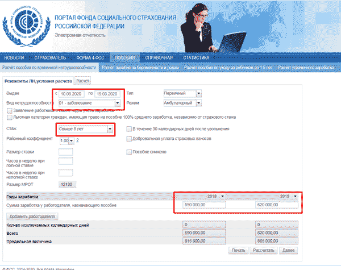Toggle the Пособие снижено checkbox
The width and height of the screenshot is (341, 270).
129,152
